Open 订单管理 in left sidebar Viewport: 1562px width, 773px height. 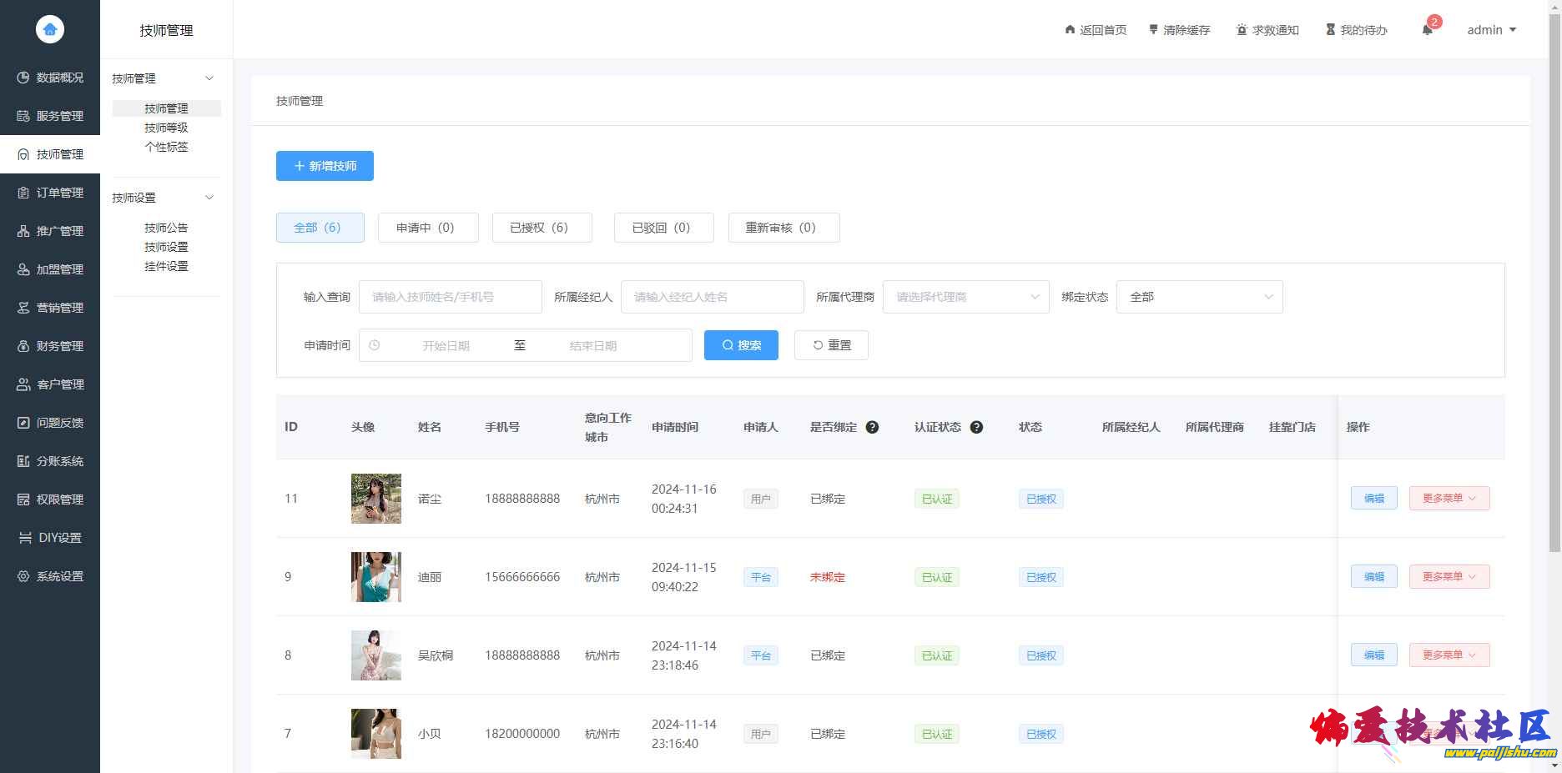pos(51,193)
